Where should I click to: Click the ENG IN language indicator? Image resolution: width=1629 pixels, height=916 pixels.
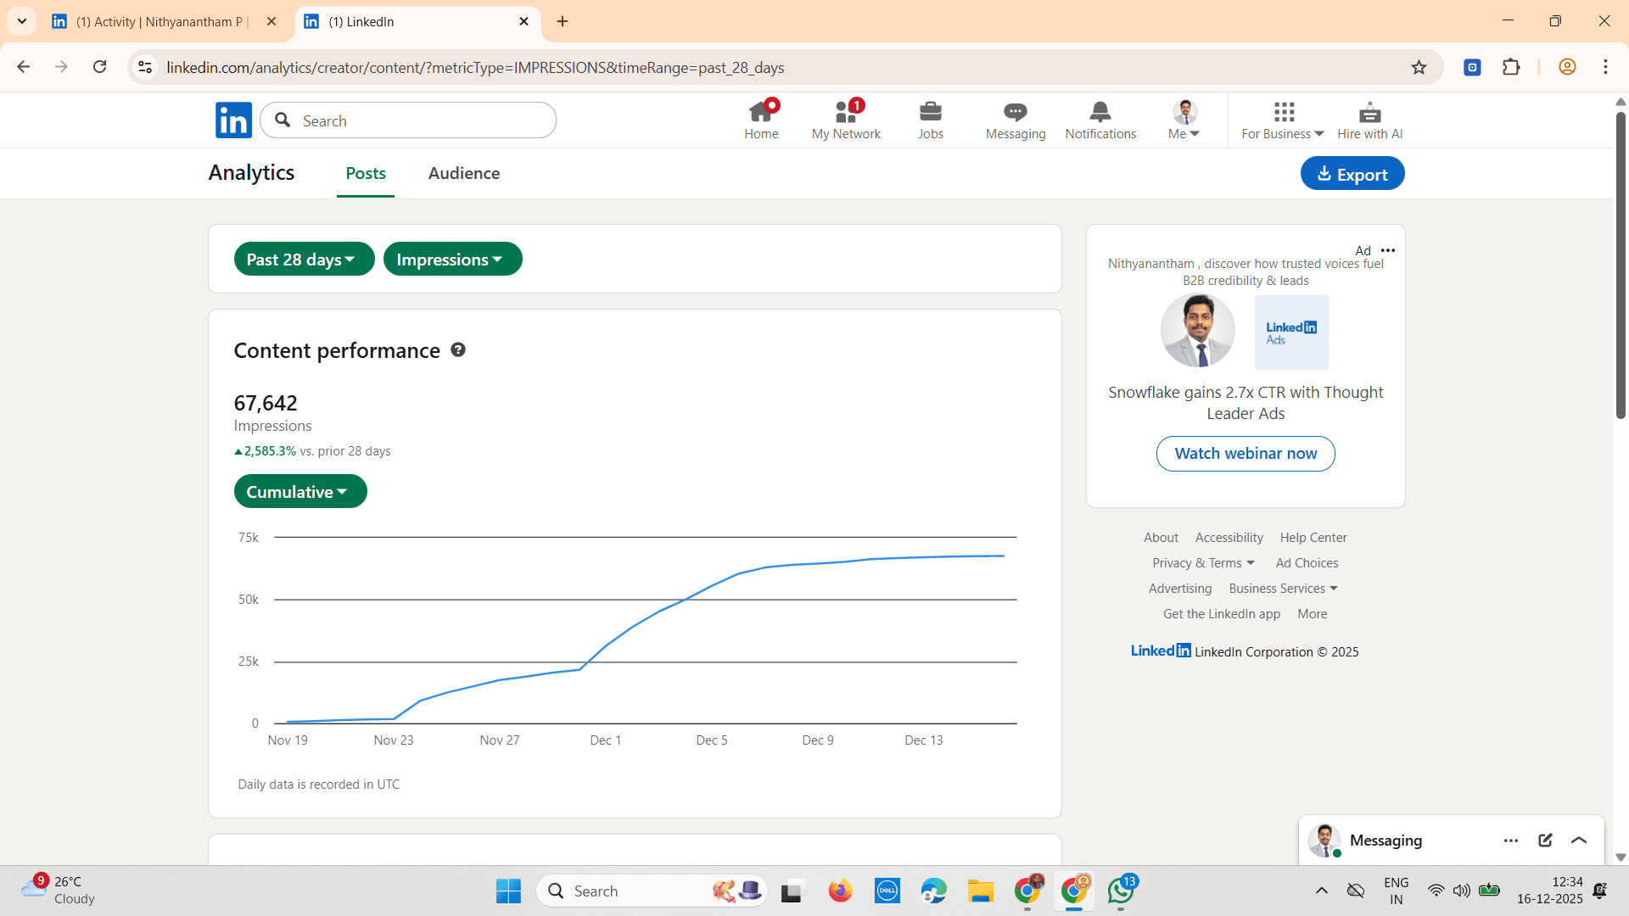pyautogui.click(x=1396, y=891)
